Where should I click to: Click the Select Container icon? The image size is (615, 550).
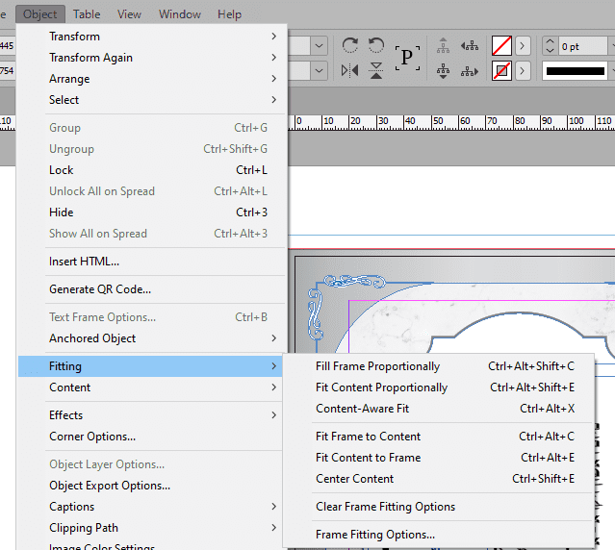[443, 46]
